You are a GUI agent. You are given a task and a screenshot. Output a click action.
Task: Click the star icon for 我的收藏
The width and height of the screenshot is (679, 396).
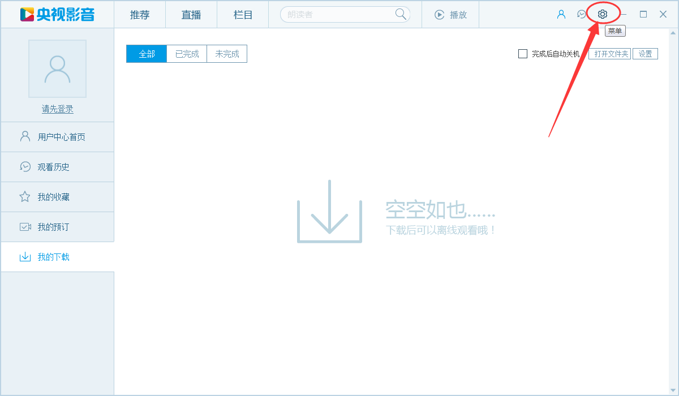(x=24, y=197)
